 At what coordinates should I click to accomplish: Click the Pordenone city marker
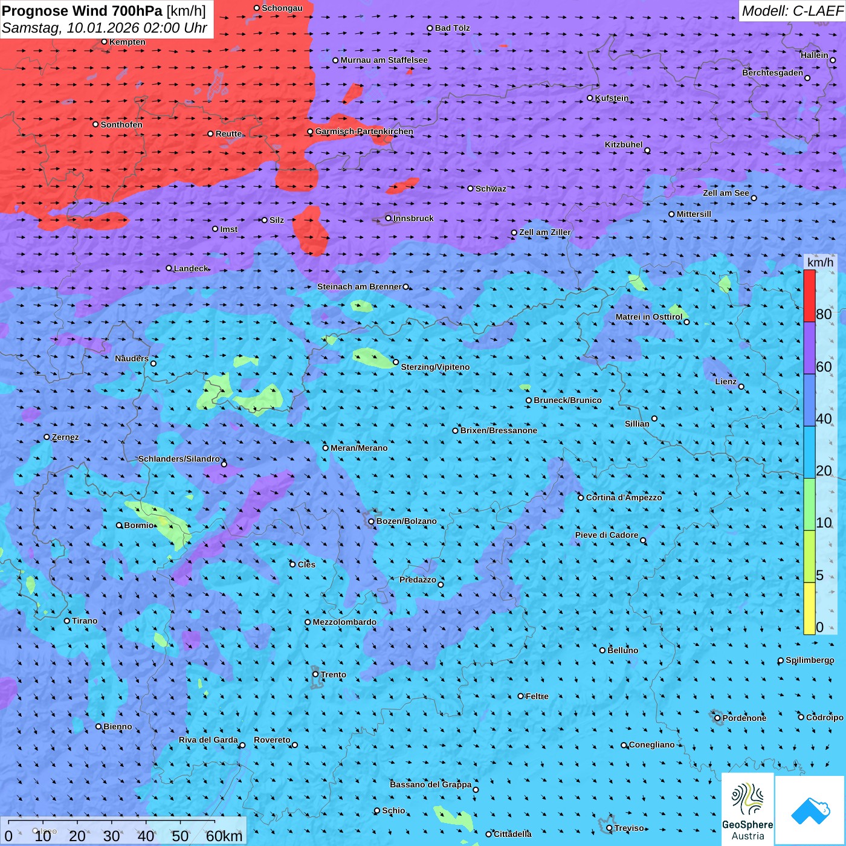[717, 718]
